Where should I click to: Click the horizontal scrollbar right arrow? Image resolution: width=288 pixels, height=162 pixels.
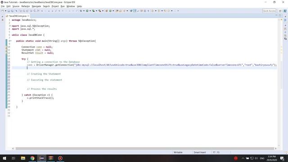pyautogui.click(x=275, y=148)
